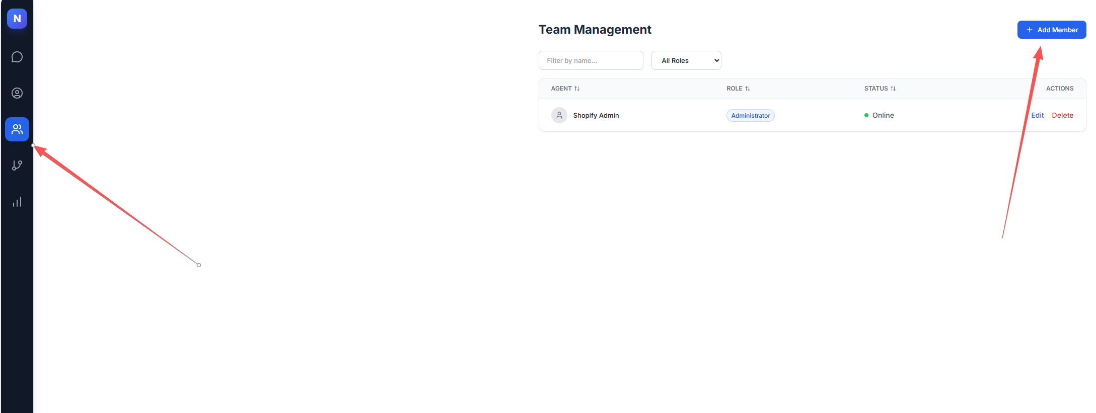Viewport: 1096px width, 413px height.
Task: Sort the table by STATUS column
Action: (880, 89)
